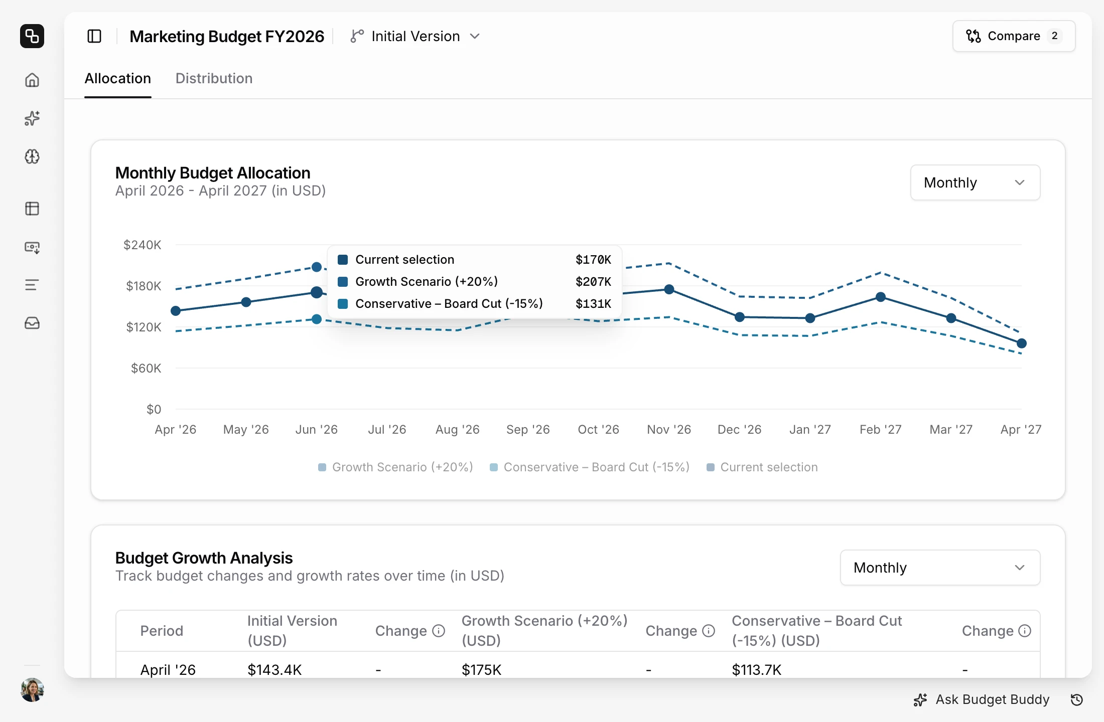
Task: Switch to the Allocation tab
Action: point(118,79)
